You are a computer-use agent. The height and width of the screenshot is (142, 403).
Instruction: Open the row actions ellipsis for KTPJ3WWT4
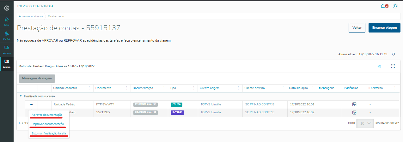pyautogui.click(x=31, y=104)
